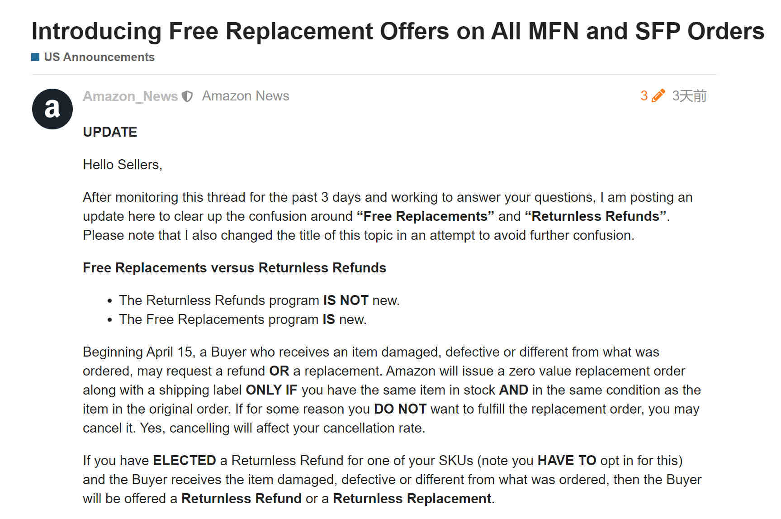The width and height of the screenshot is (781, 519).
Task: Click the bold UPDATE heading
Action: click(x=110, y=132)
